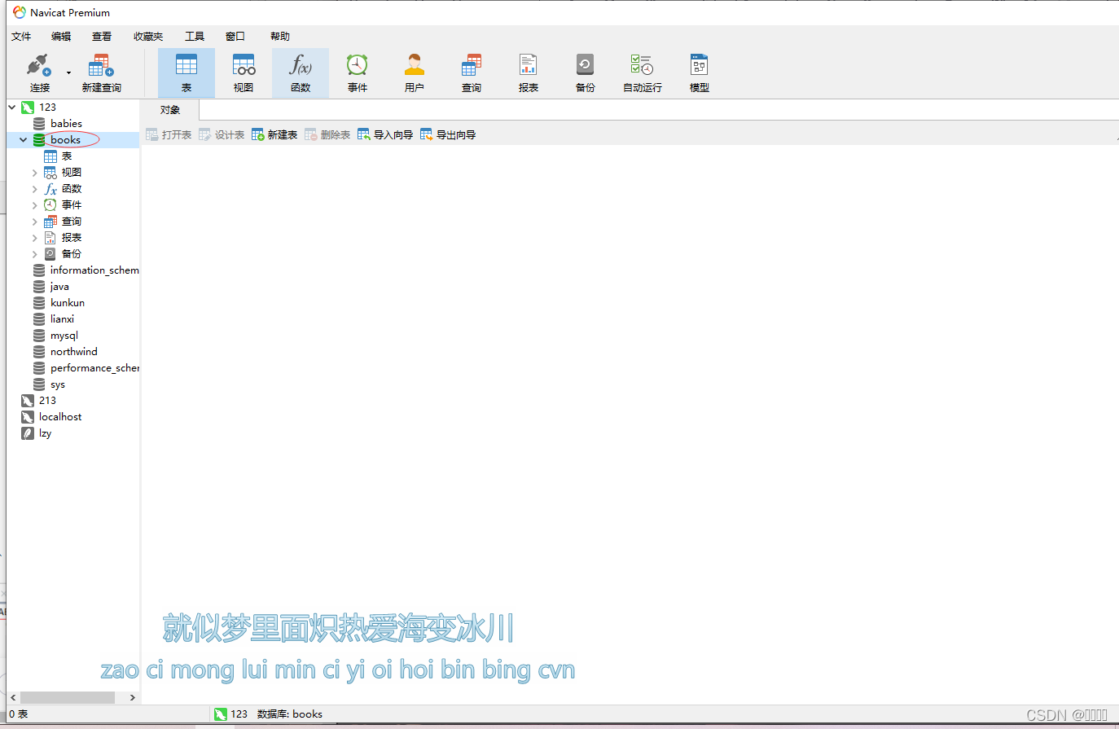
Task: Open the 工具 menu
Action: tap(195, 36)
